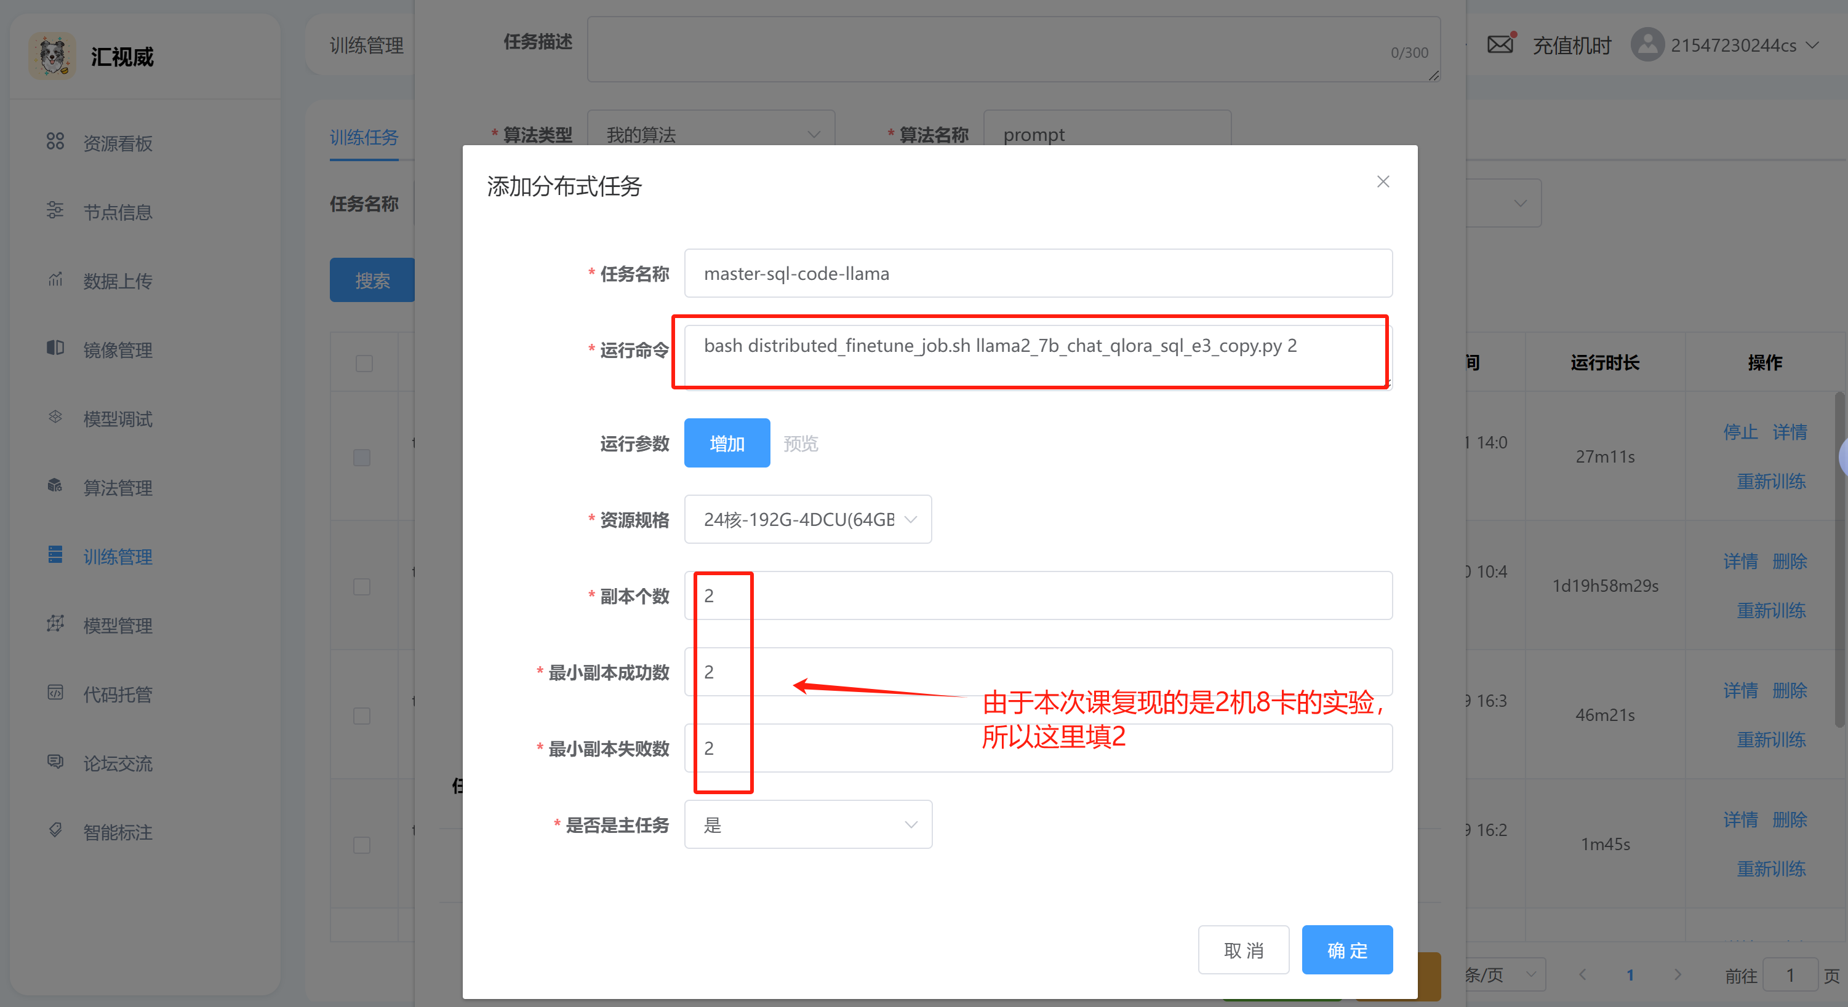The width and height of the screenshot is (1848, 1007).
Task: Click the 汇视威 dog logo icon
Action: click(52, 56)
